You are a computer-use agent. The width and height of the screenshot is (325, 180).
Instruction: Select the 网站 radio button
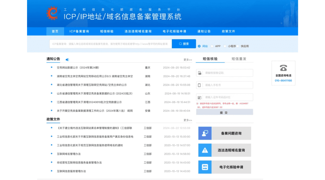[199, 46]
